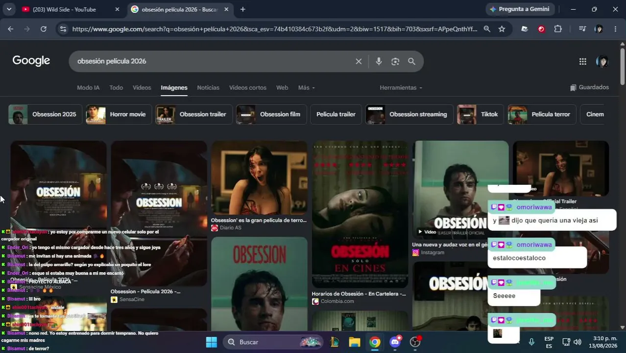Switch to Wild Side YouTube tab

tap(71, 9)
